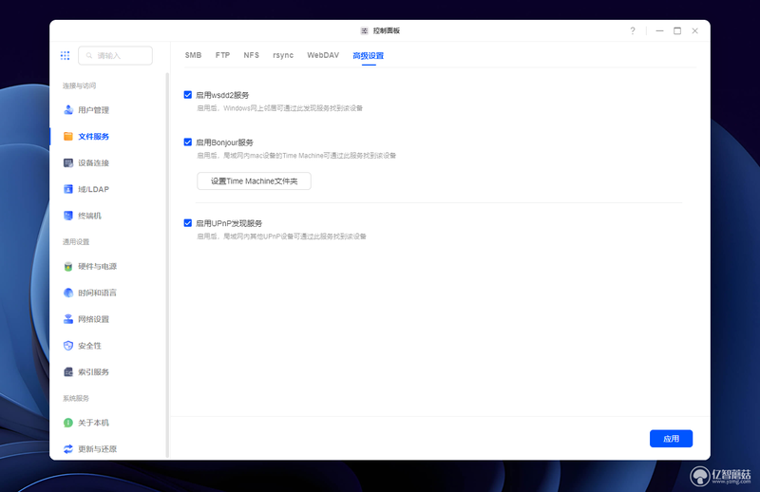Image resolution: width=760 pixels, height=492 pixels.
Task: Click 设置Time Machine文件夹 button
Action: coord(254,181)
